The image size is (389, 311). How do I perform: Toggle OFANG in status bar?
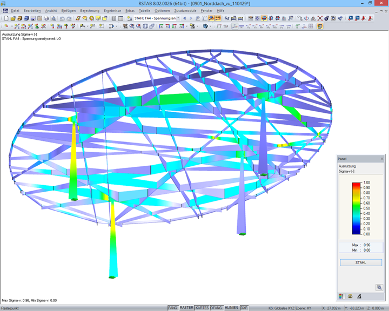coord(216,308)
